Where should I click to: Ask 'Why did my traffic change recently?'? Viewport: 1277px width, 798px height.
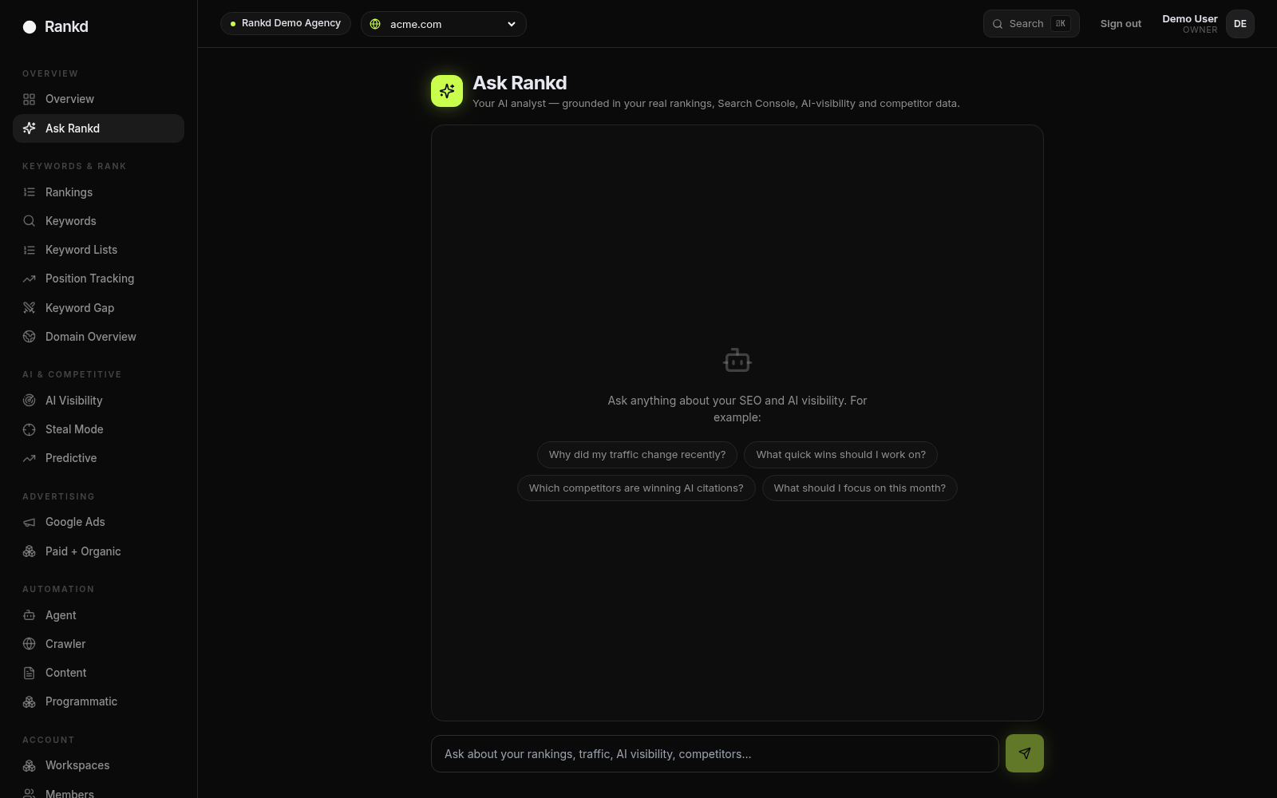637,455
